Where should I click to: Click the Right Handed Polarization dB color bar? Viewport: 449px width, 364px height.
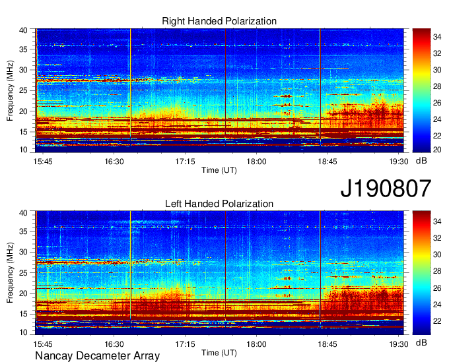click(421, 90)
